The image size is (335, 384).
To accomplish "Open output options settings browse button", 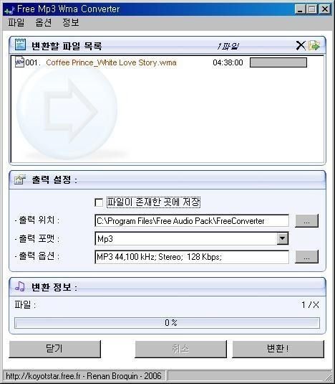I will point(306,257).
